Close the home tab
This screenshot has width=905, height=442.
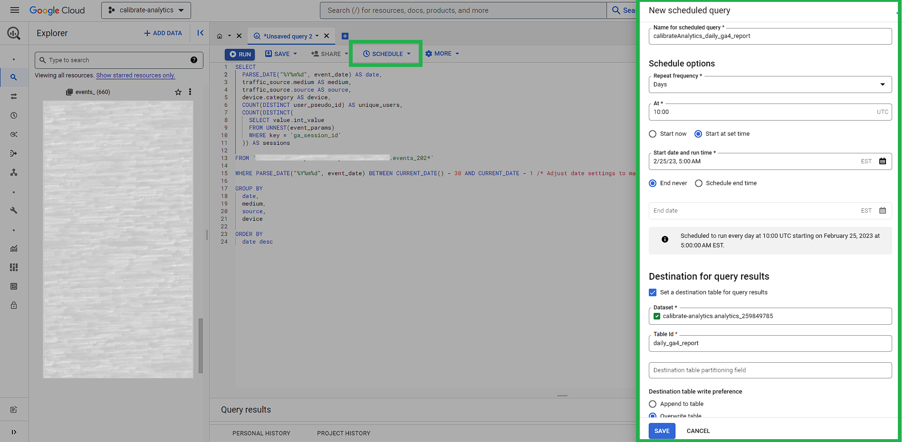(239, 36)
